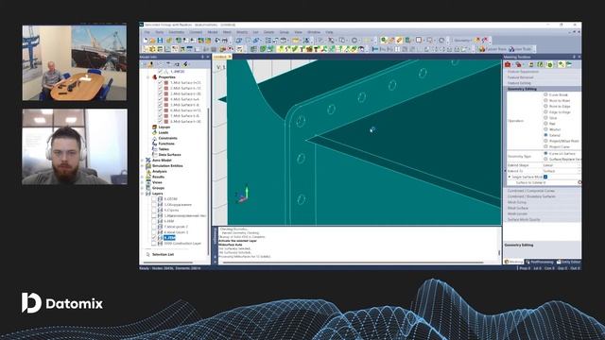Switch to the PostProcessing tab
Image resolution: width=605 pixels, height=340 pixels.
[540, 262]
